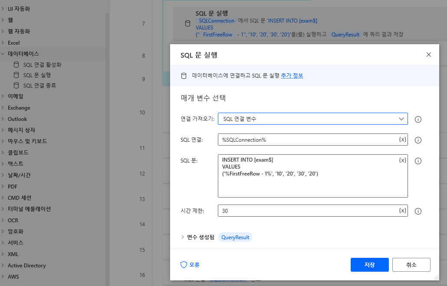This screenshot has height=286, width=447.
Task: Insert variable into 시간 제한 field via {x}
Action: pyautogui.click(x=402, y=211)
